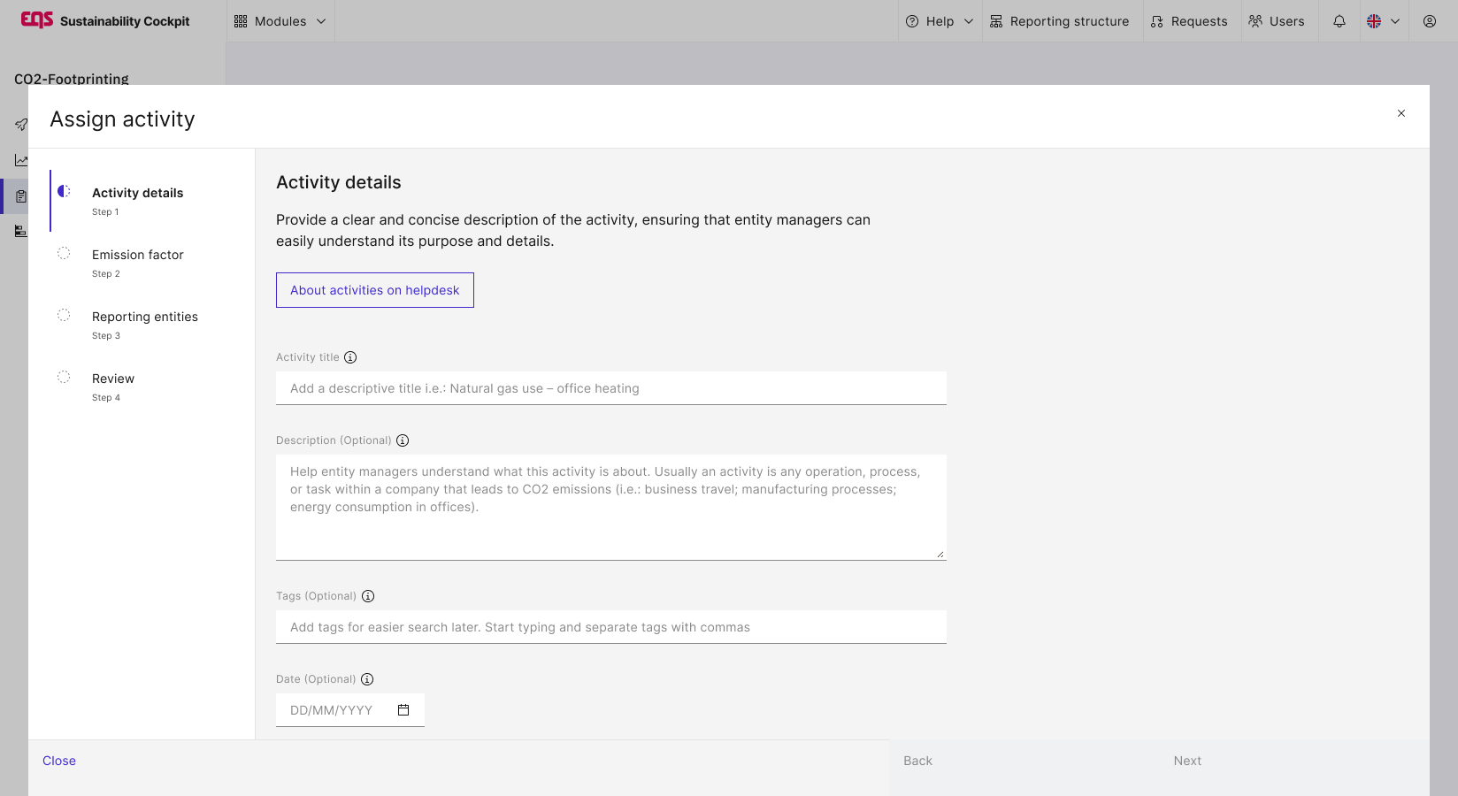Viewport: 1458px width, 796px height.
Task: Click the Tags info icon
Action: (368, 596)
